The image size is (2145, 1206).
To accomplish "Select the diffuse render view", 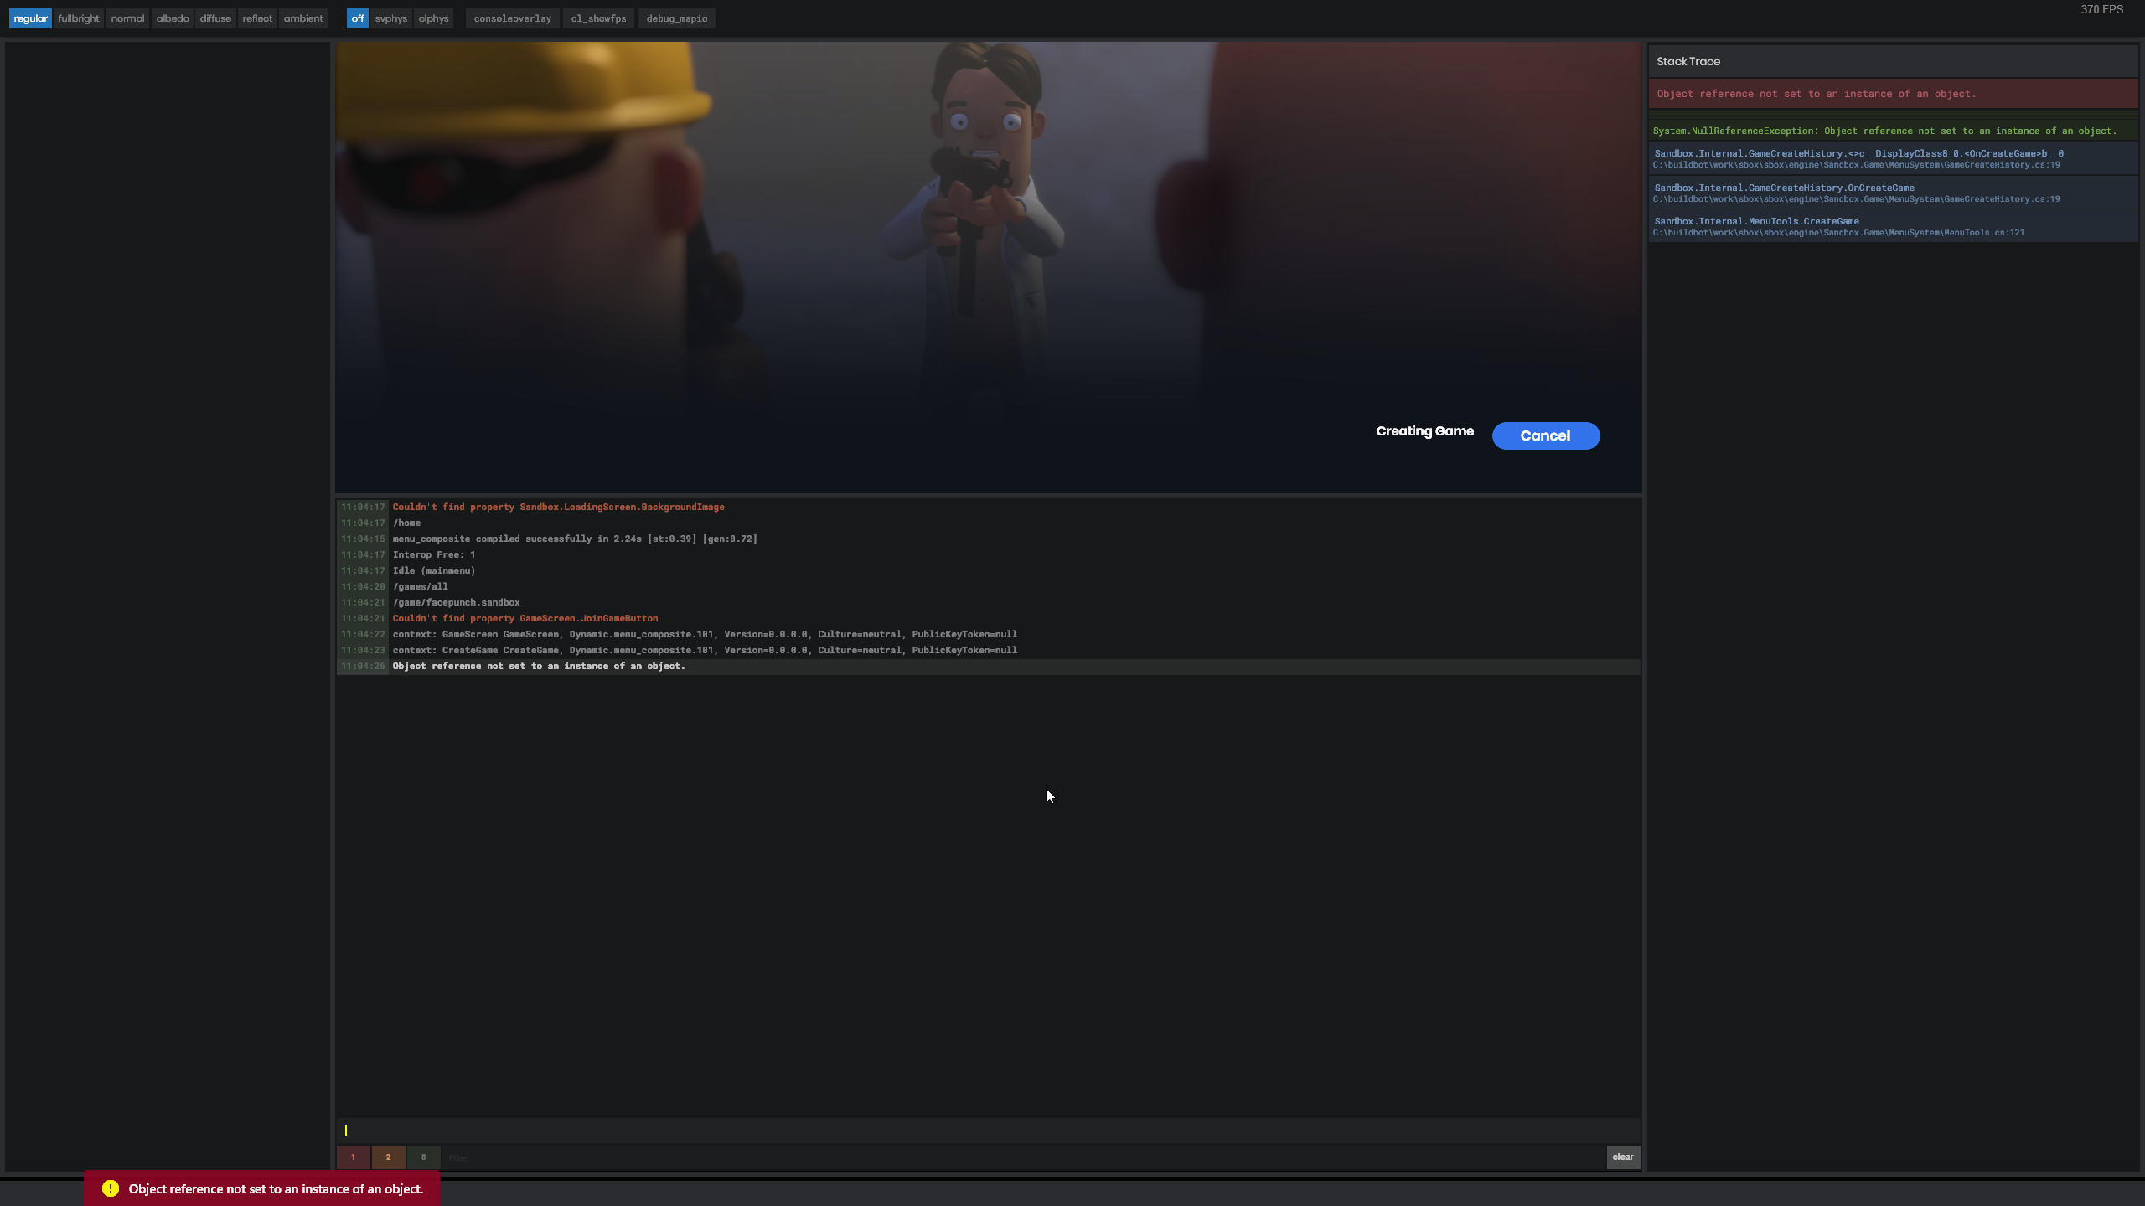I will (x=215, y=18).
